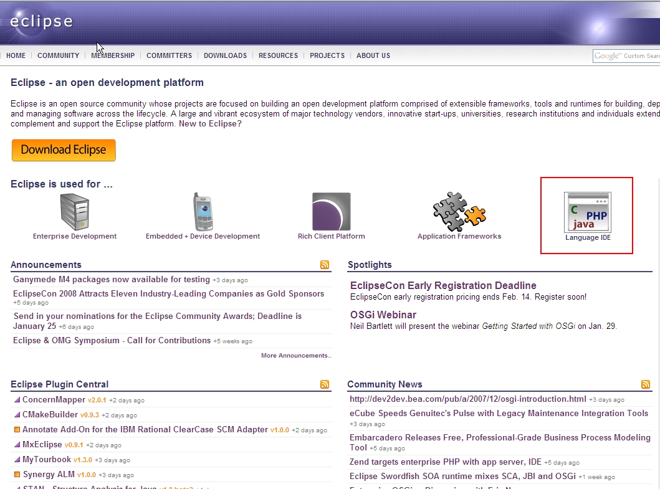Open the COMMITTERS menu item
The image size is (660, 489).
pos(170,55)
